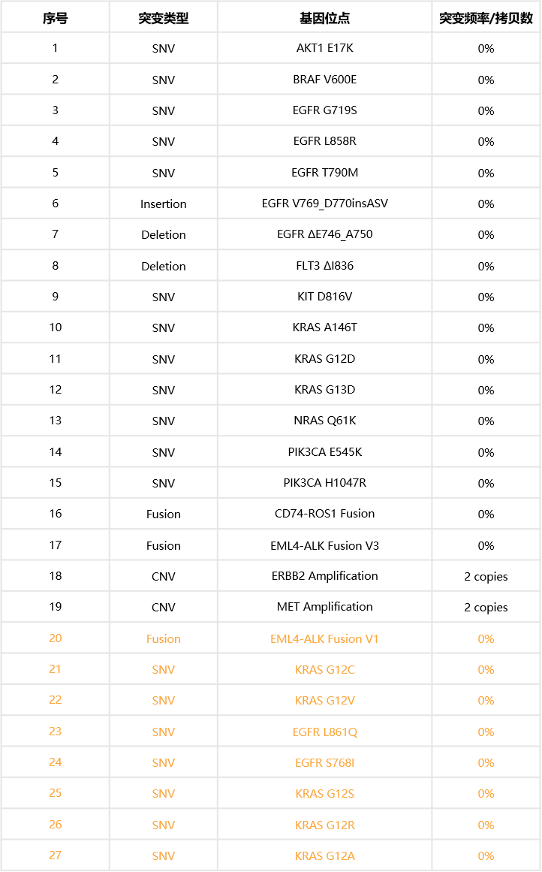Click the CD74-ROS1 Fusion cell
This screenshot has height=872, width=542.
pos(324,514)
